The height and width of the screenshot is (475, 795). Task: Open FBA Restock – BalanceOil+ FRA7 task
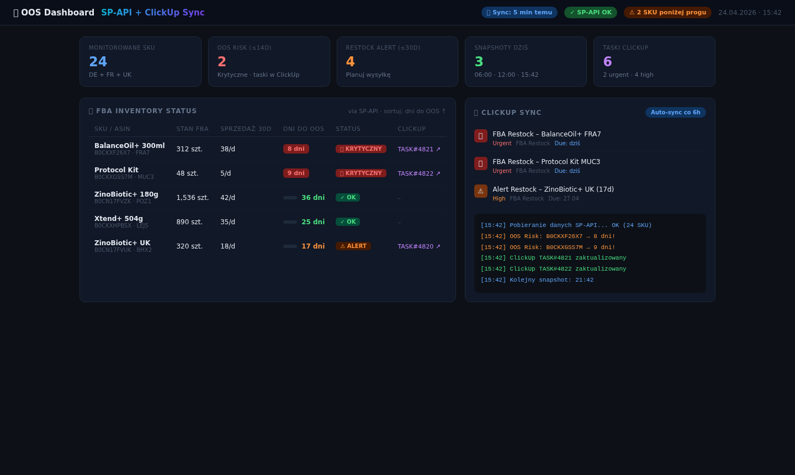tap(547, 134)
